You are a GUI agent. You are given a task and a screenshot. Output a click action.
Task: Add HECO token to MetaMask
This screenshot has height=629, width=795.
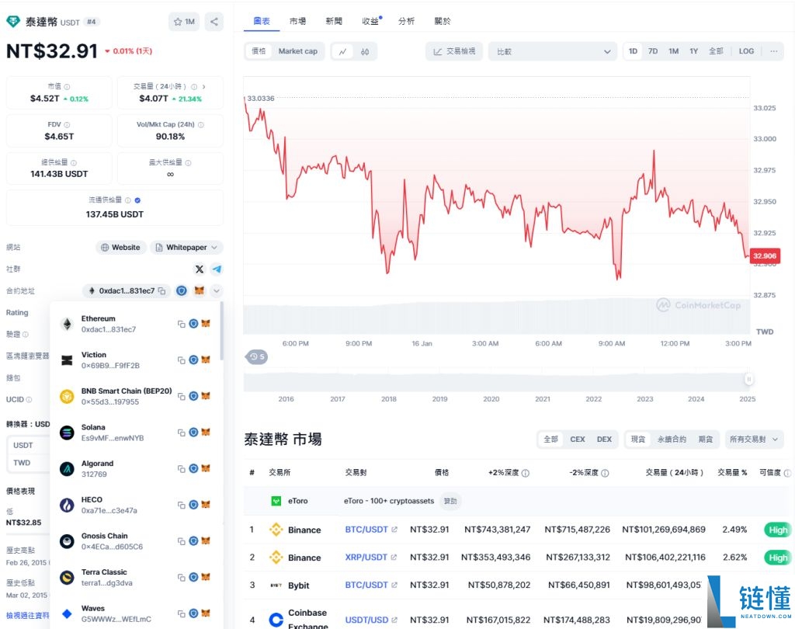coord(205,505)
